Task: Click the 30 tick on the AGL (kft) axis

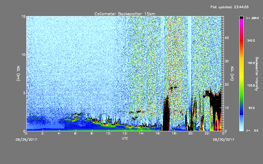Action: tap(227, 61)
